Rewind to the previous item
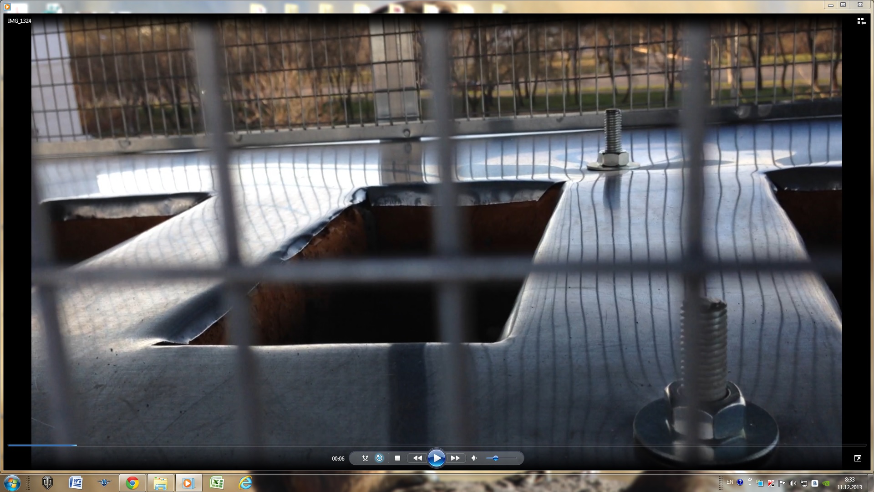The image size is (874, 492). tap(417, 458)
